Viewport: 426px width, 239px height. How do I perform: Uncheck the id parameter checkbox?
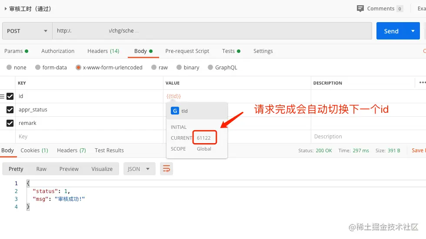click(x=10, y=96)
